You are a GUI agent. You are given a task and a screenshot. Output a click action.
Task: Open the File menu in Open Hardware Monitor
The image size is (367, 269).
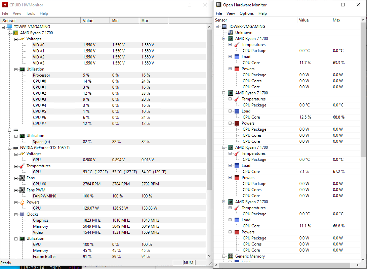(x=219, y=13)
